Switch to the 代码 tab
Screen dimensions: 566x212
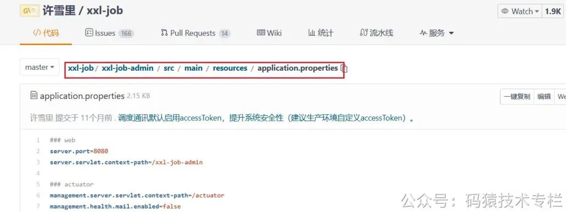coord(46,33)
